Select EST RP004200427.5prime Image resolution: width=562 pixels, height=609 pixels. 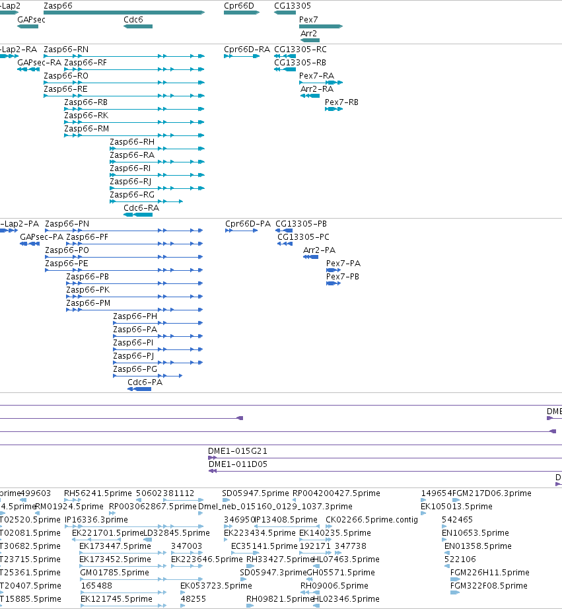[x=336, y=493]
